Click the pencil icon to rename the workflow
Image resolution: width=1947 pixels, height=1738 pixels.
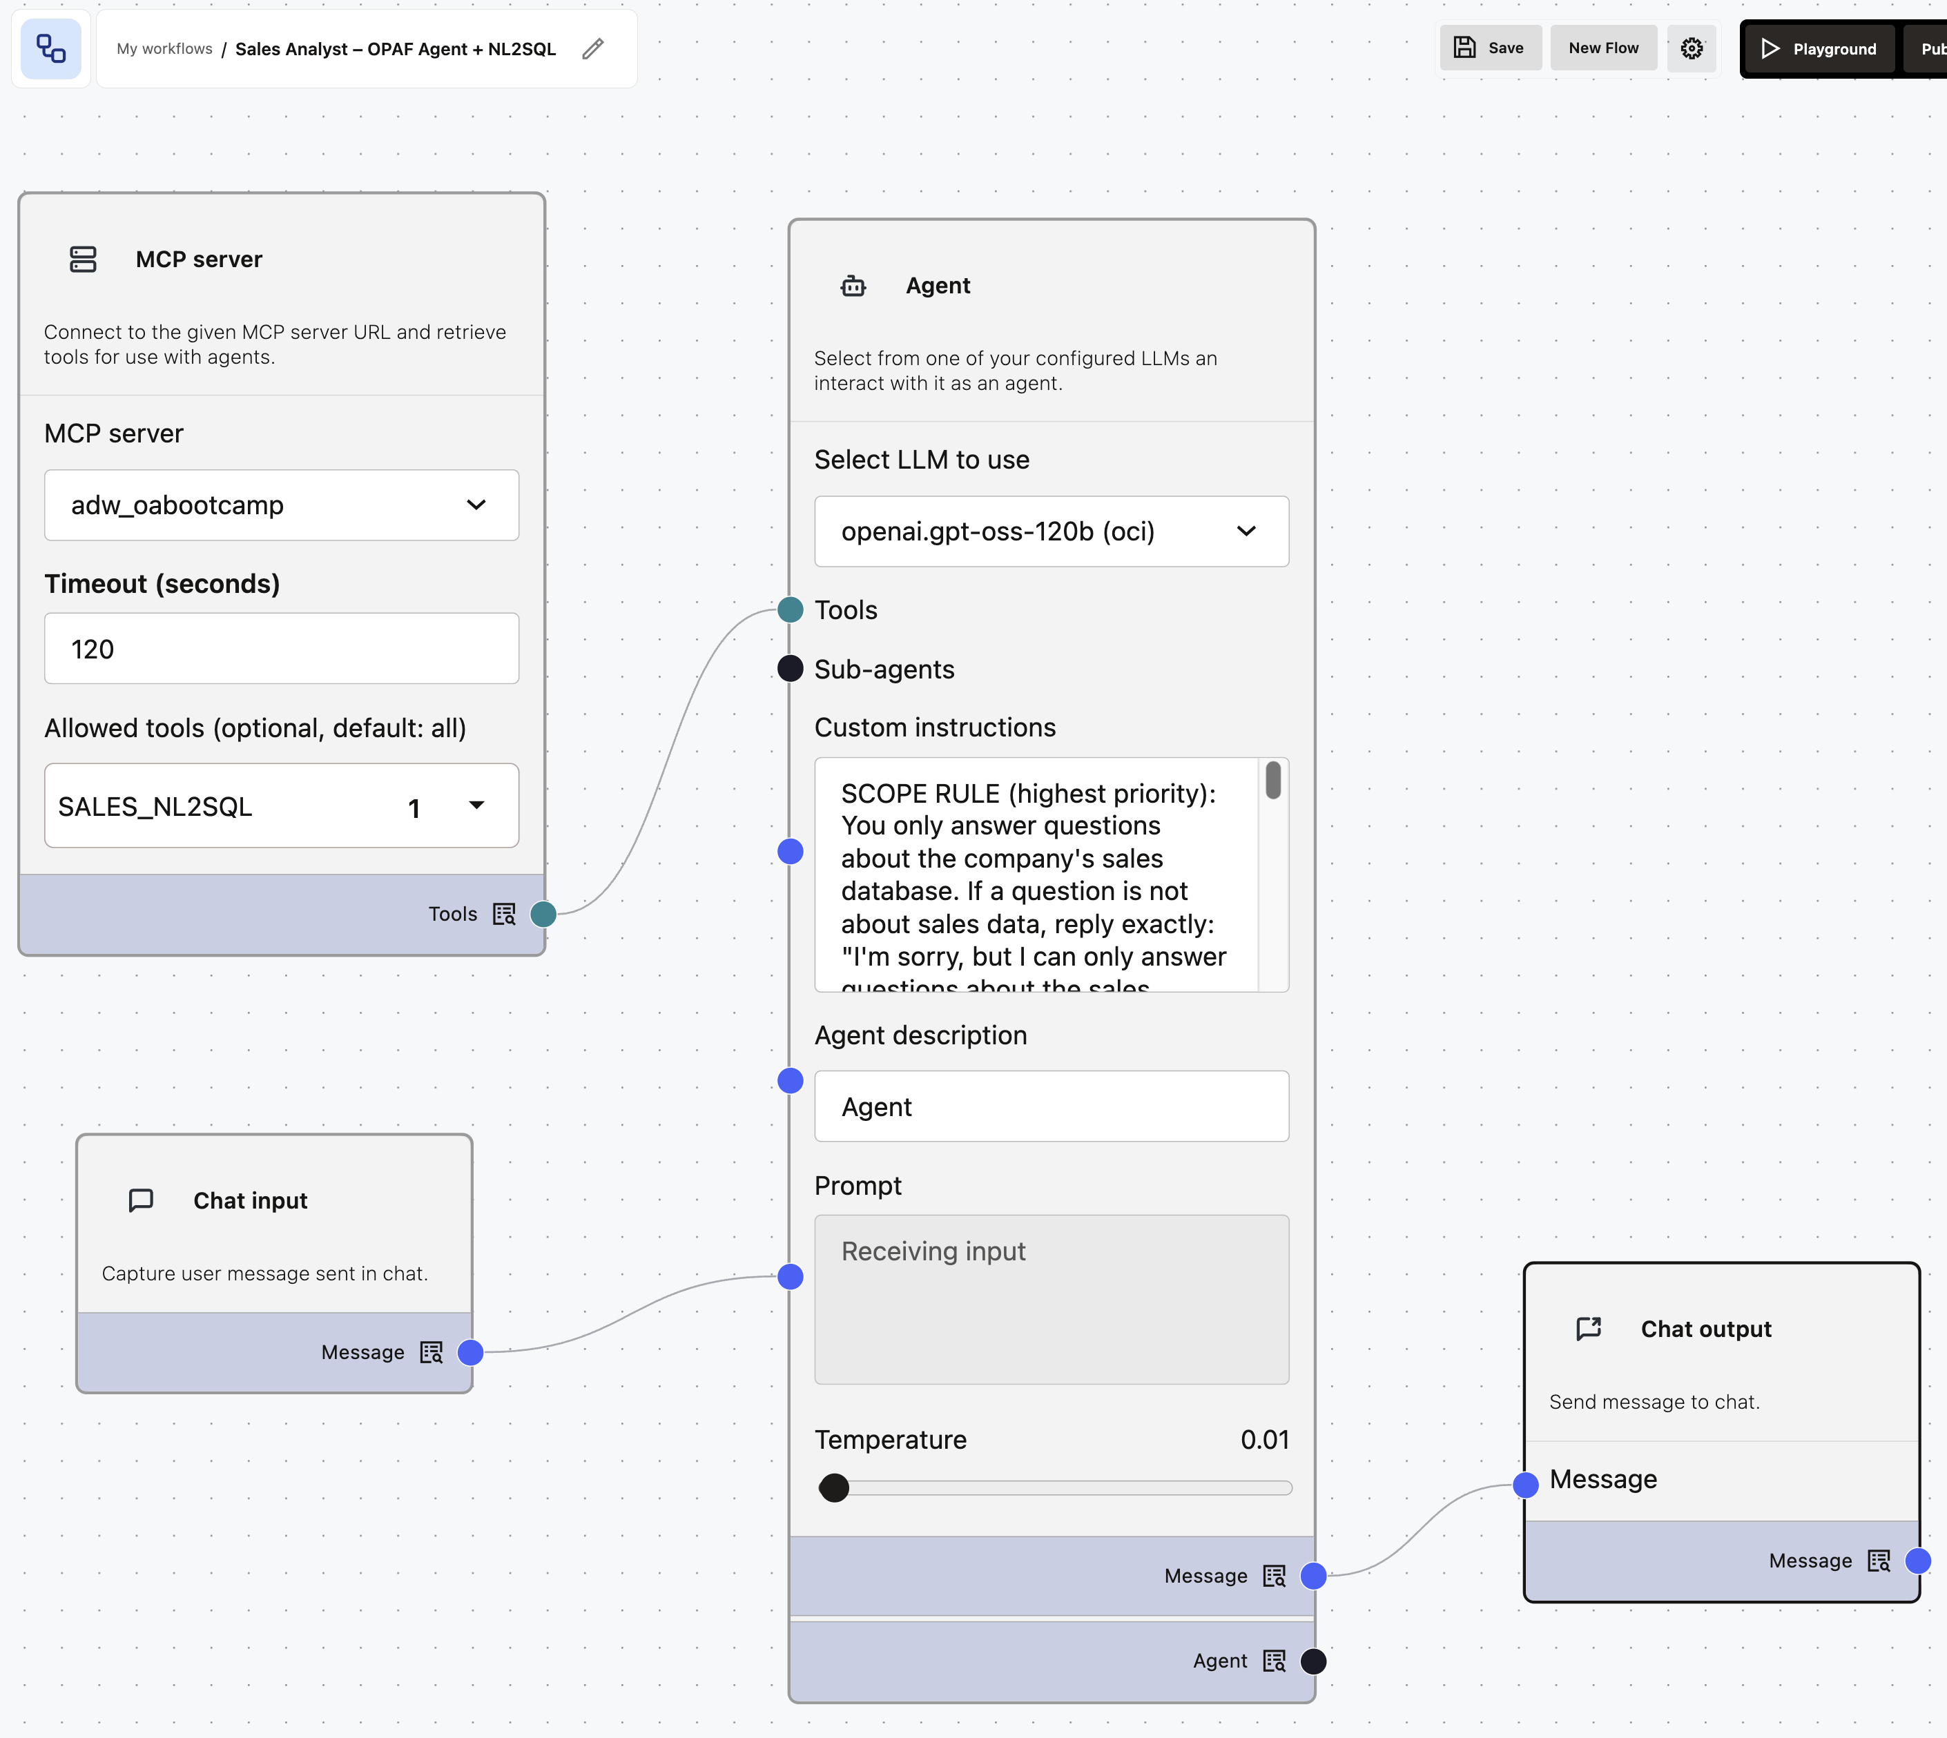[592, 49]
